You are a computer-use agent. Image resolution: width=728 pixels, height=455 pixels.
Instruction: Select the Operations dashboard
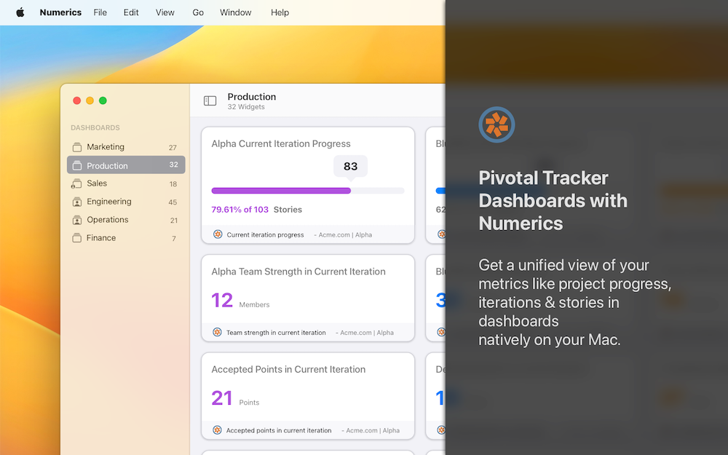(x=126, y=220)
